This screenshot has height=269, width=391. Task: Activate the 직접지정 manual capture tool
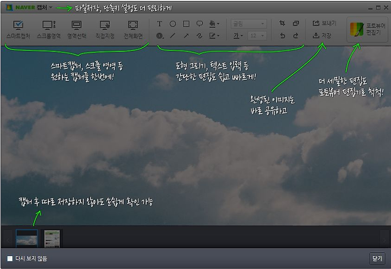pyautogui.click(x=105, y=30)
